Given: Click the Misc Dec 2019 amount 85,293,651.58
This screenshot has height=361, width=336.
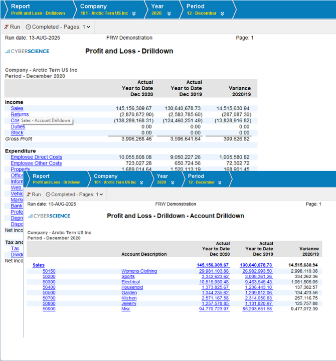Looking at the screenshot, I should 257,309.
